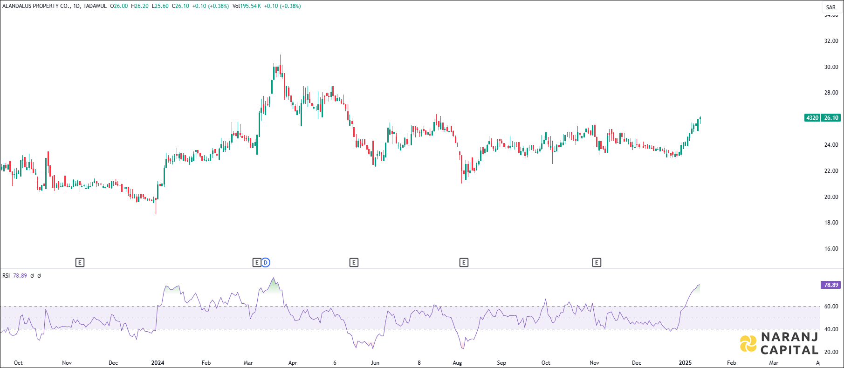Click the Feb label following 2025
The width and height of the screenshot is (844, 368).
732,363
